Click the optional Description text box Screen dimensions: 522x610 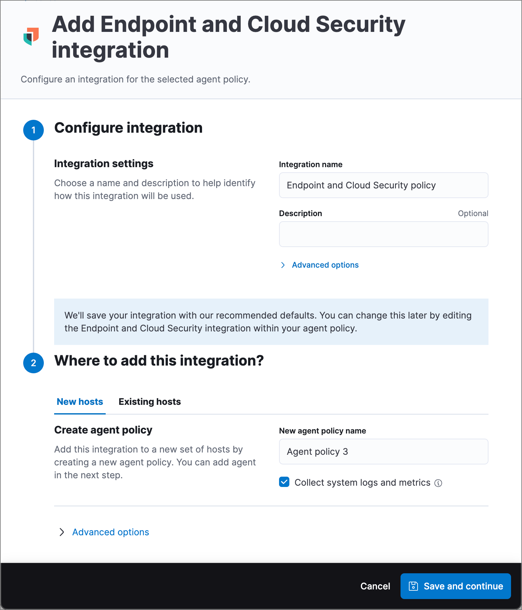coord(383,234)
